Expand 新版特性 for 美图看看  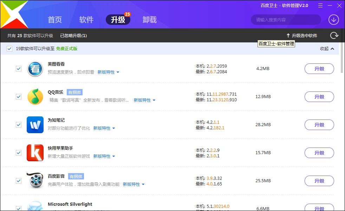pos(108,72)
